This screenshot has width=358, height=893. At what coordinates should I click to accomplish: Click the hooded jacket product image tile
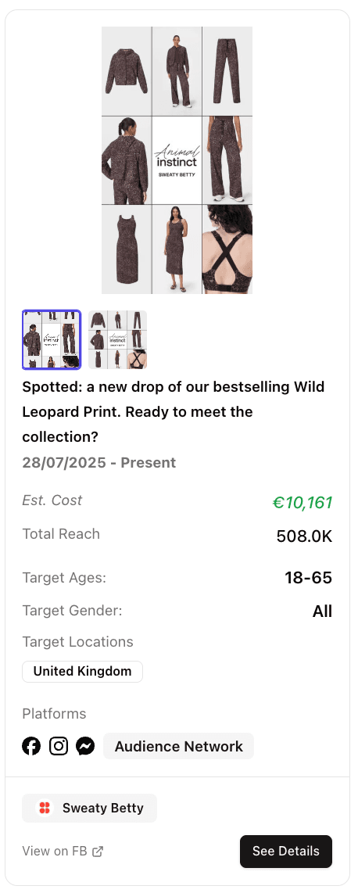pos(127,70)
